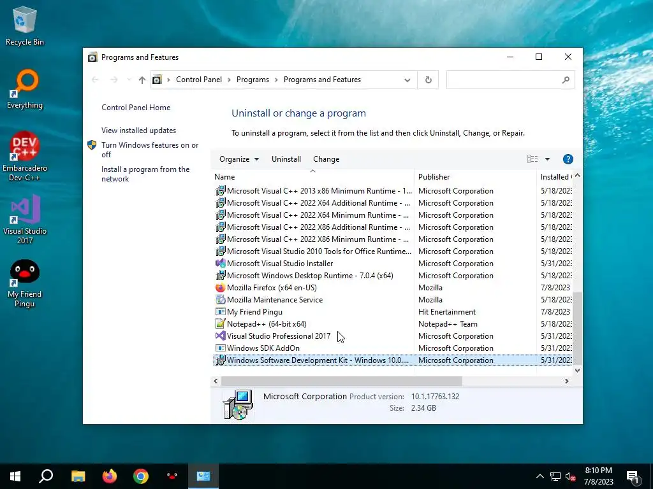This screenshot has width=653, height=489.
Task: Change the list view layout icon
Action: 532,159
